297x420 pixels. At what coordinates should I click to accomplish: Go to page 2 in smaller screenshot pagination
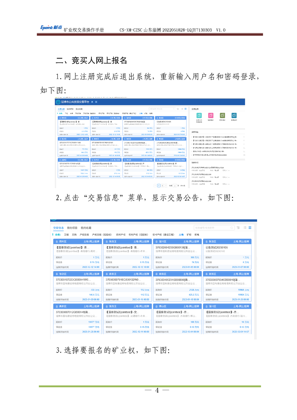pos(162,185)
